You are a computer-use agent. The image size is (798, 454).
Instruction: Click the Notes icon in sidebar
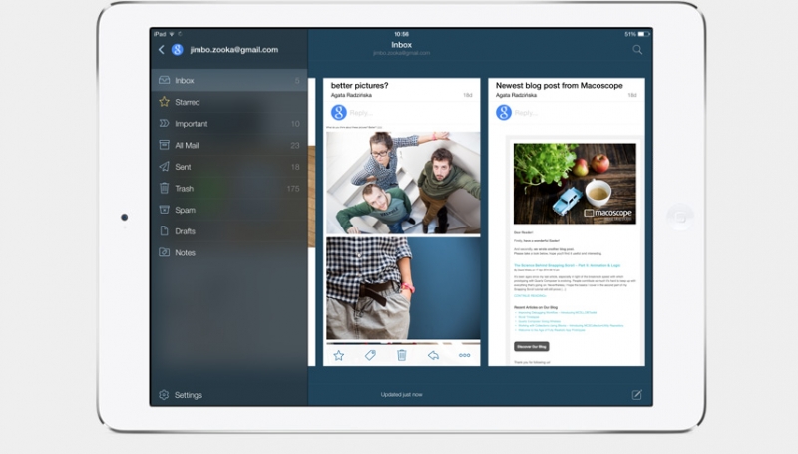(164, 252)
